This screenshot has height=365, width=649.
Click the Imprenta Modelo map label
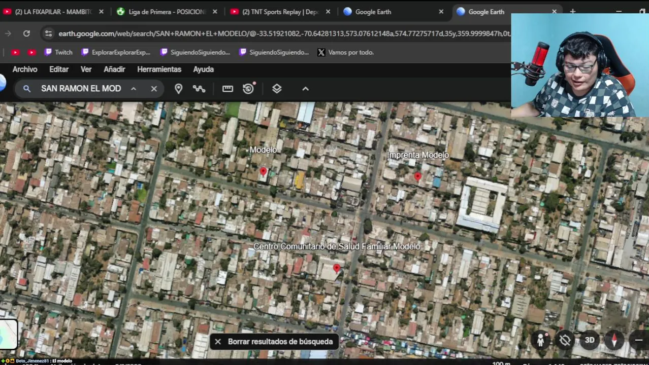pyautogui.click(x=418, y=155)
